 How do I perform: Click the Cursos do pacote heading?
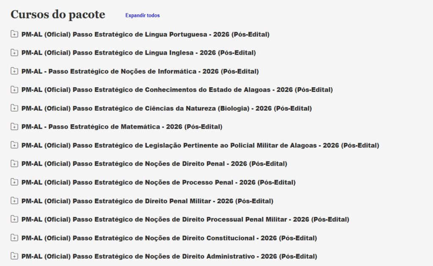(x=58, y=14)
